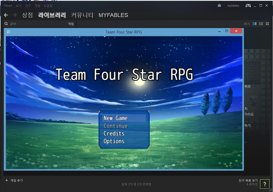The height and width of the screenshot is (192, 273).
Task: Click the Team Four Star RPG window icon
Action: (x=9, y=32)
